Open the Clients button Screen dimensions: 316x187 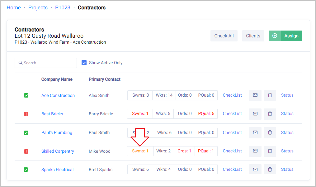[253, 36]
